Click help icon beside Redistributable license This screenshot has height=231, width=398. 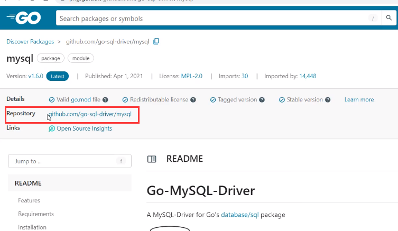tap(193, 100)
